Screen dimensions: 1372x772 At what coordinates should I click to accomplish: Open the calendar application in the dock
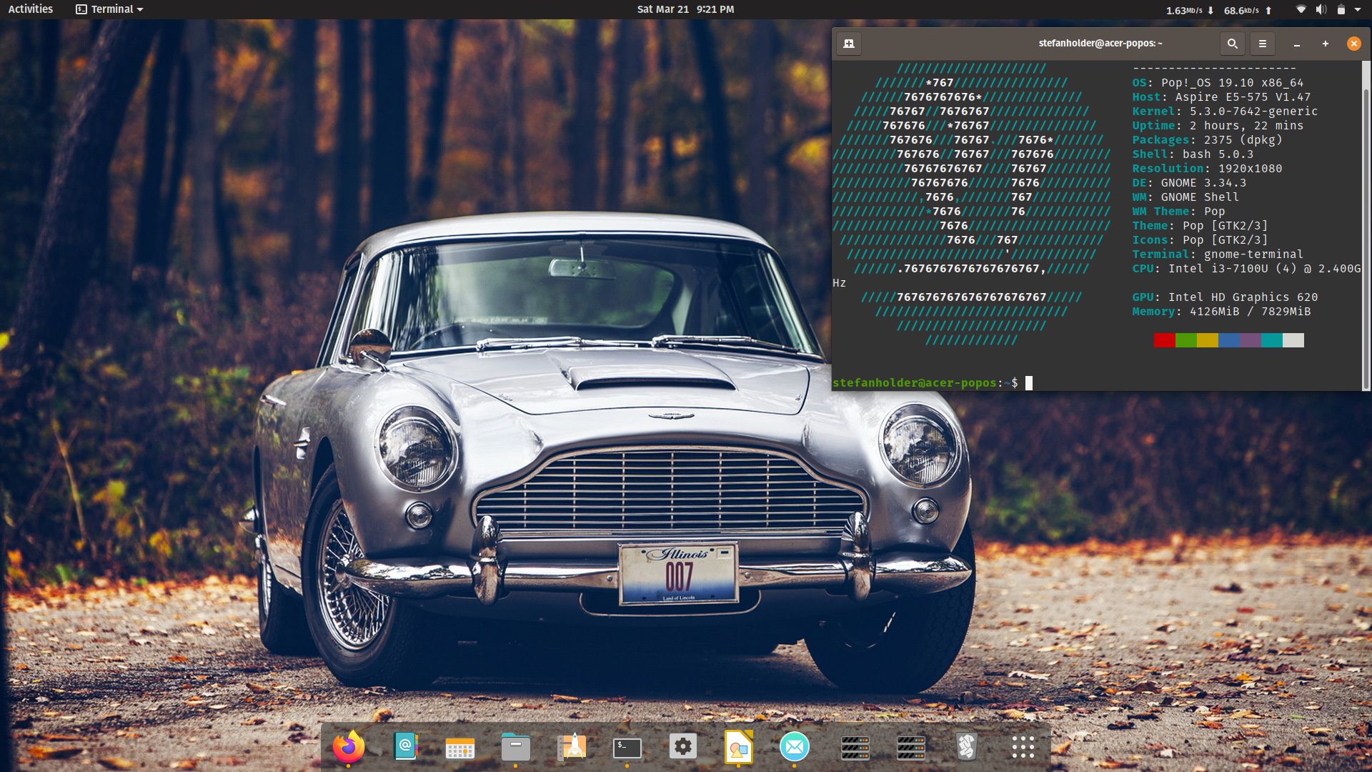(x=460, y=746)
